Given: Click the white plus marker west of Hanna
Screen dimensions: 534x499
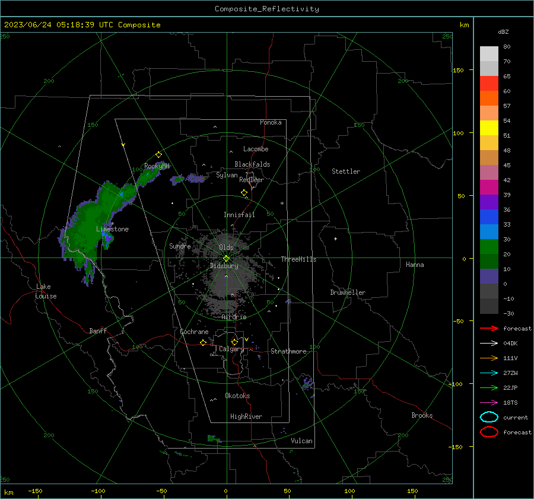Looking at the screenshot, I should click(x=335, y=239).
